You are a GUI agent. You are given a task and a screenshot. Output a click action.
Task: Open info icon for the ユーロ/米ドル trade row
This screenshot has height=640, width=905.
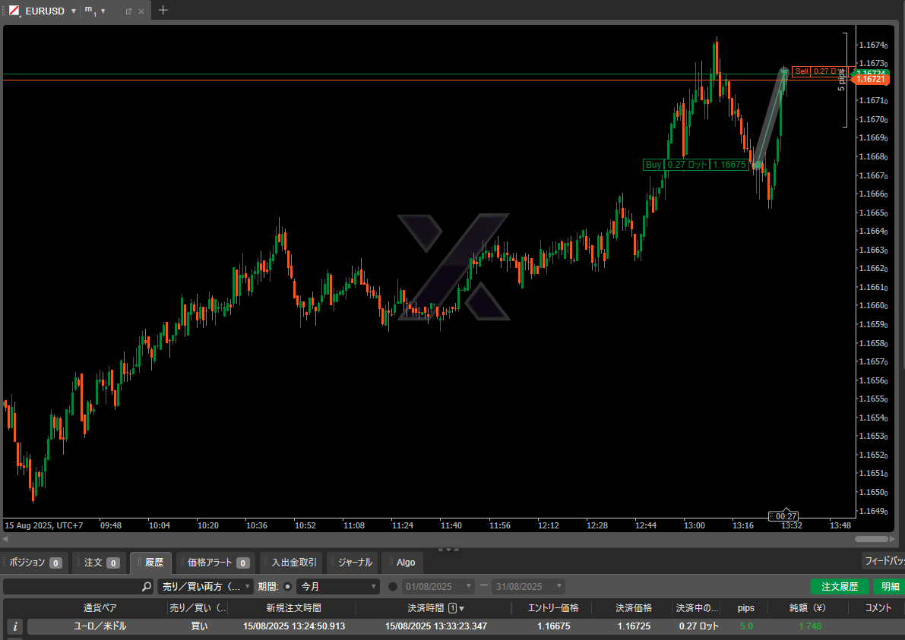tap(15, 626)
